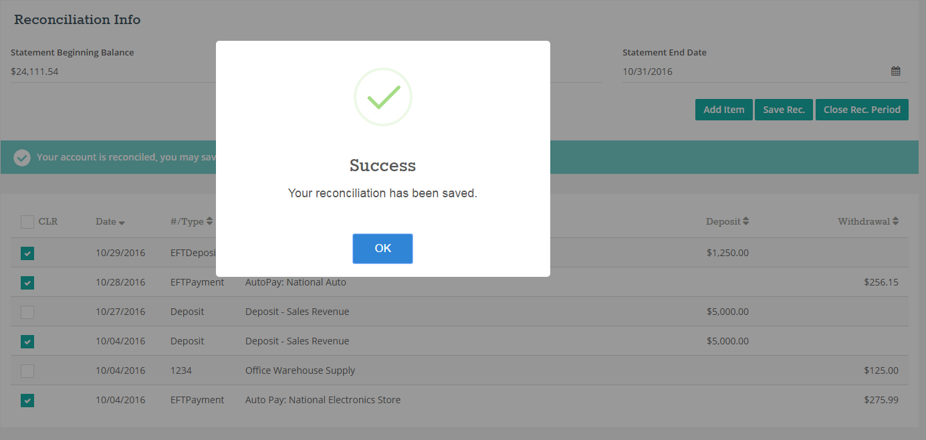926x440 pixels.
Task: Uncheck the 10/29/2016 EFTDeposit row checkbox
Action: tap(27, 253)
